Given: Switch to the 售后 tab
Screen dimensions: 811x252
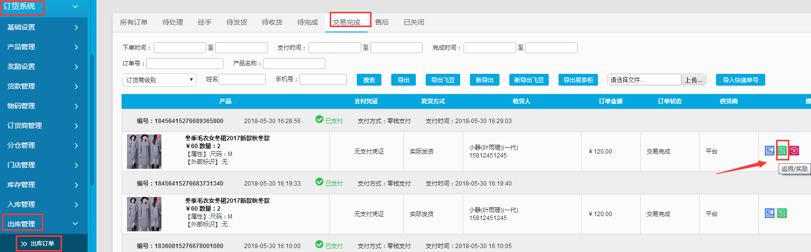Looking at the screenshot, I should tap(382, 23).
